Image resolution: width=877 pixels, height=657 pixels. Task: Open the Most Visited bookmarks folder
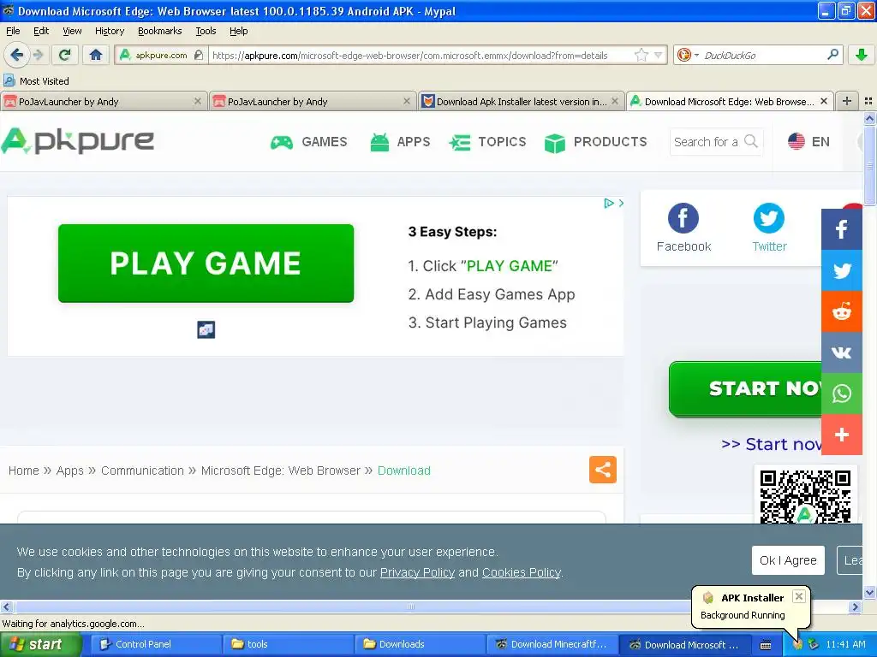coord(36,81)
